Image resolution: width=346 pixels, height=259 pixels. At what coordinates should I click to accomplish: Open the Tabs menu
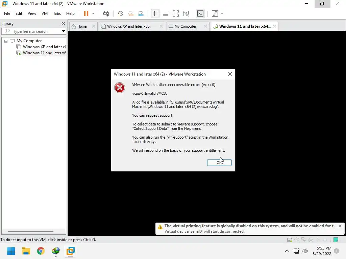[57, 13]
